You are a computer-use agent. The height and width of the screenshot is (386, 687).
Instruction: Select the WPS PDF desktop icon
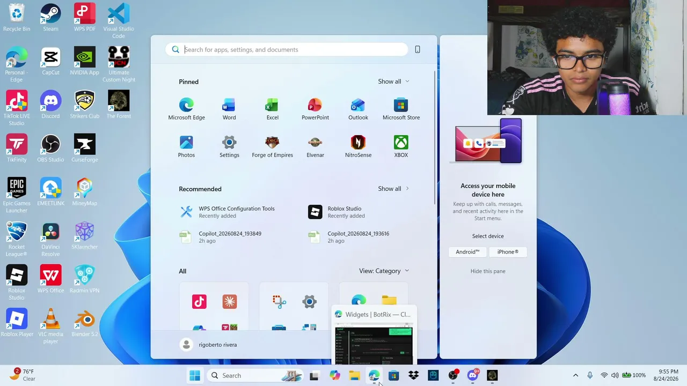pos(84,18)
